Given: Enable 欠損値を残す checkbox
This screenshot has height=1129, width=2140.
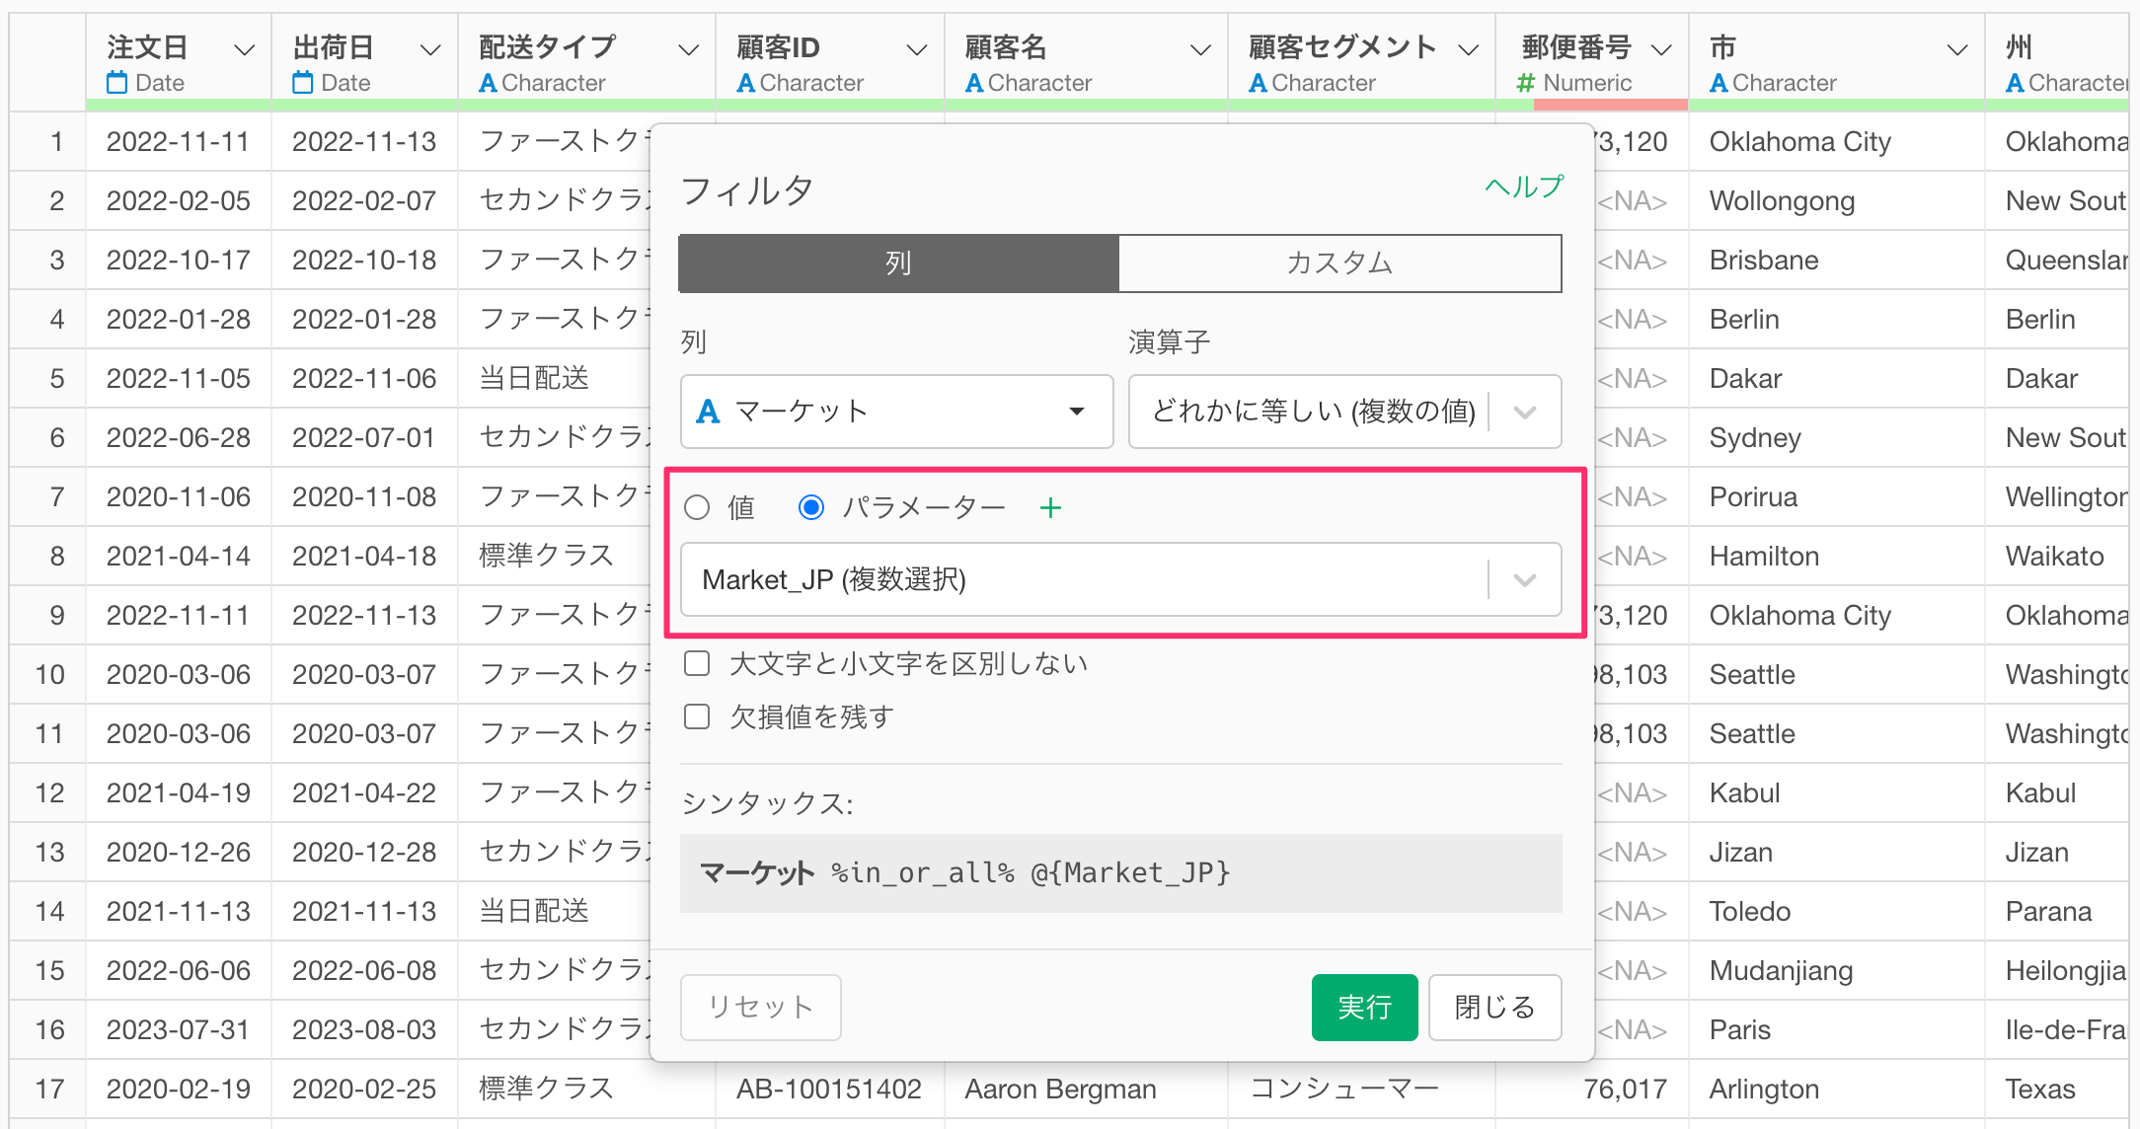Looking at the screenshot, I should [x=697, y=715].
